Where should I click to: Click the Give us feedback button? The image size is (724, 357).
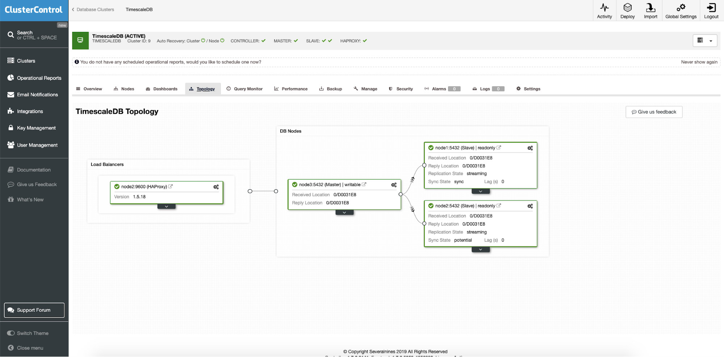click(654, 112)
